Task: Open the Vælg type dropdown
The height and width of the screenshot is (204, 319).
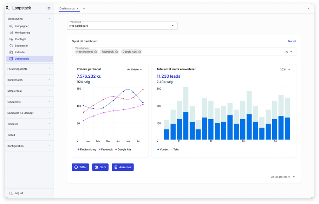Action: [x=122, y=26]
